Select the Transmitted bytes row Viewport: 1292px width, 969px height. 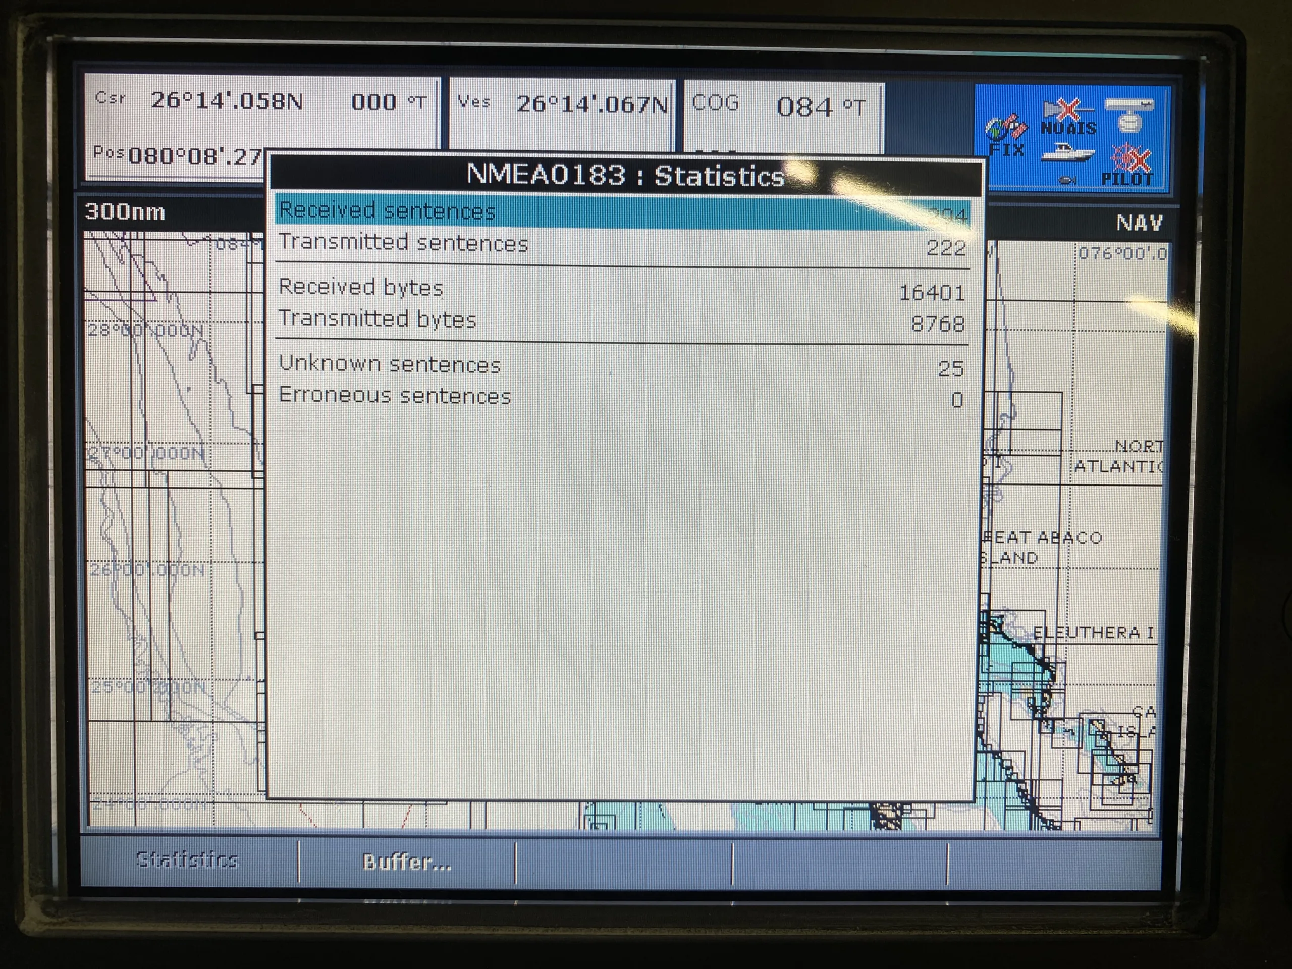[623, 320]
